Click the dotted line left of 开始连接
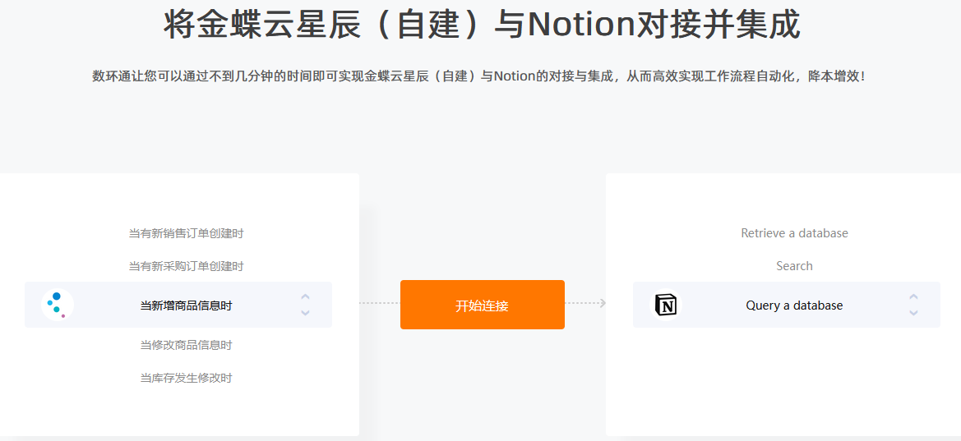This screenshot has height=441, width=961. (x=379, y=302)
